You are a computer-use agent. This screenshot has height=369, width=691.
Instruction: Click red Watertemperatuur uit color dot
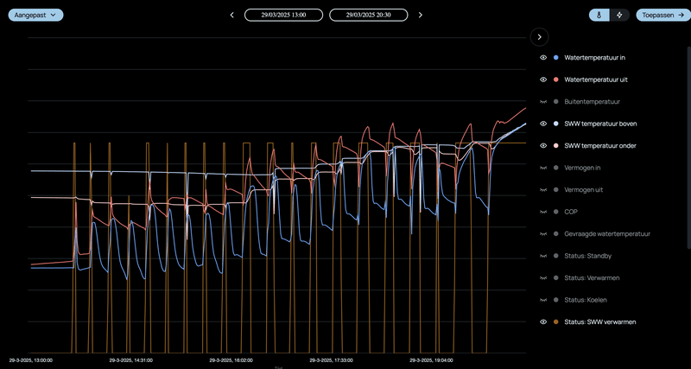555,80
